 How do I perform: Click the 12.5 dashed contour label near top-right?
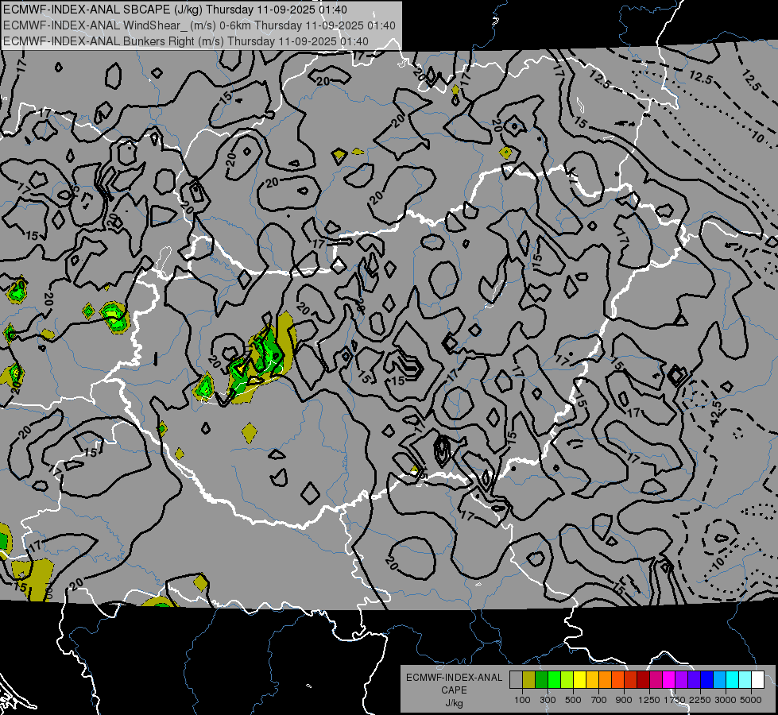pyautogui.click(x=701, y=77)
